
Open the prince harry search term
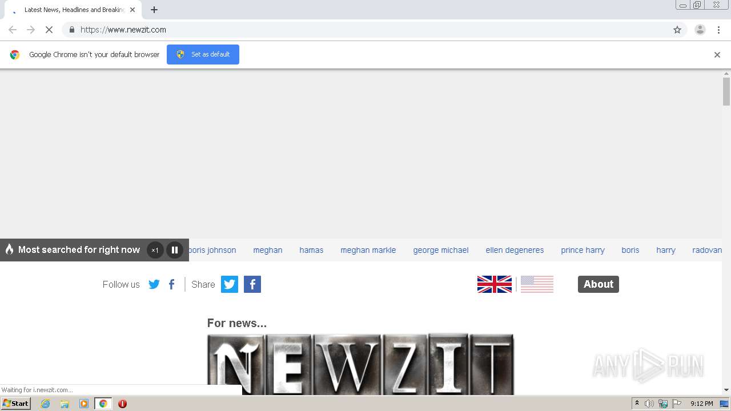pyautogui.click(x=583, y=250)
